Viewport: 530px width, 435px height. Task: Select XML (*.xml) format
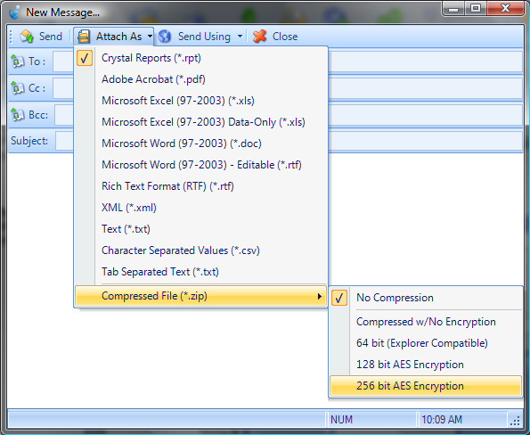tap(200, 208)
